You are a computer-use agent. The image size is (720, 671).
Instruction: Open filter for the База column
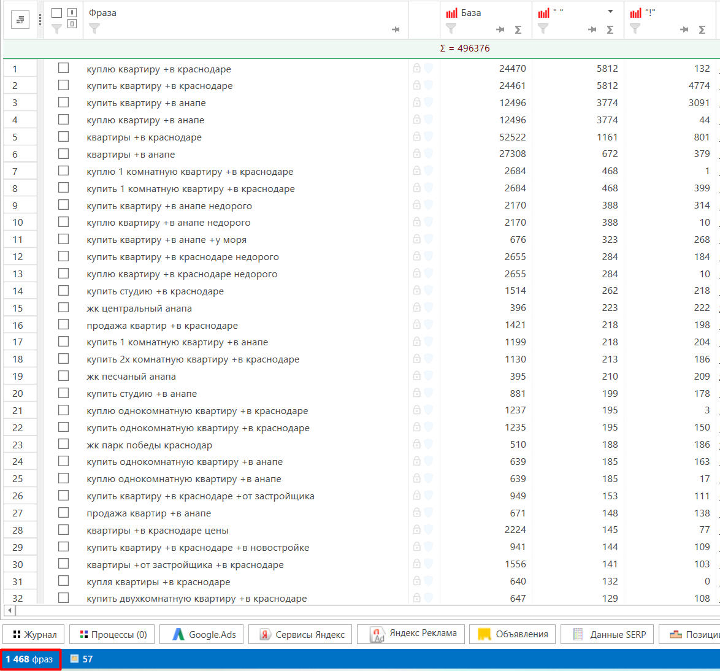coord(451,29)
